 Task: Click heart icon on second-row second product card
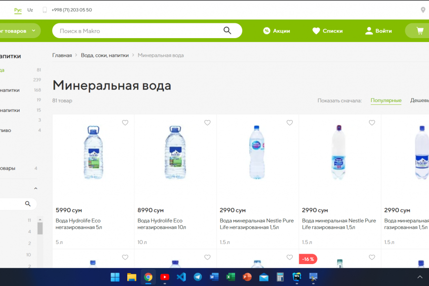[207, 257]
